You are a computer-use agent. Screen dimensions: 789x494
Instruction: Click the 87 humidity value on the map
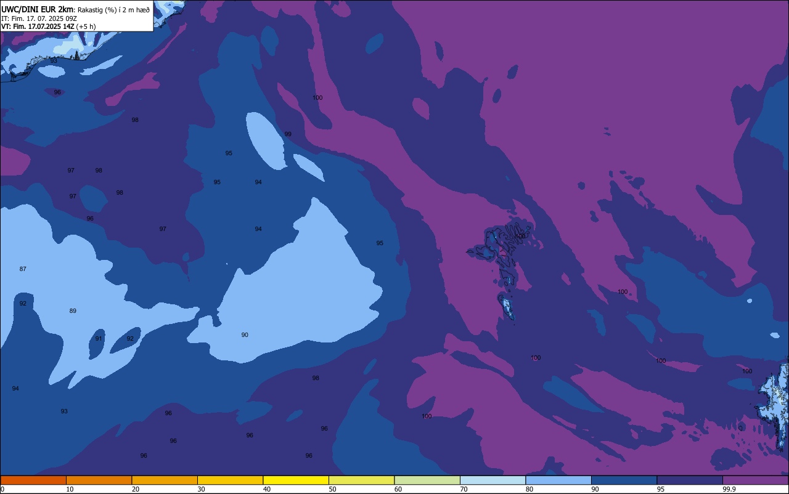click(x=23, y=269)
